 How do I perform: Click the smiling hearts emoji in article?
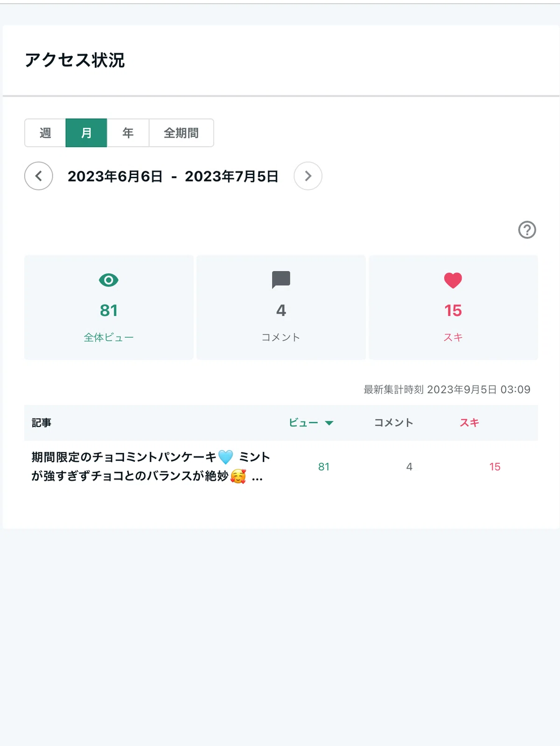click(238, 476)
